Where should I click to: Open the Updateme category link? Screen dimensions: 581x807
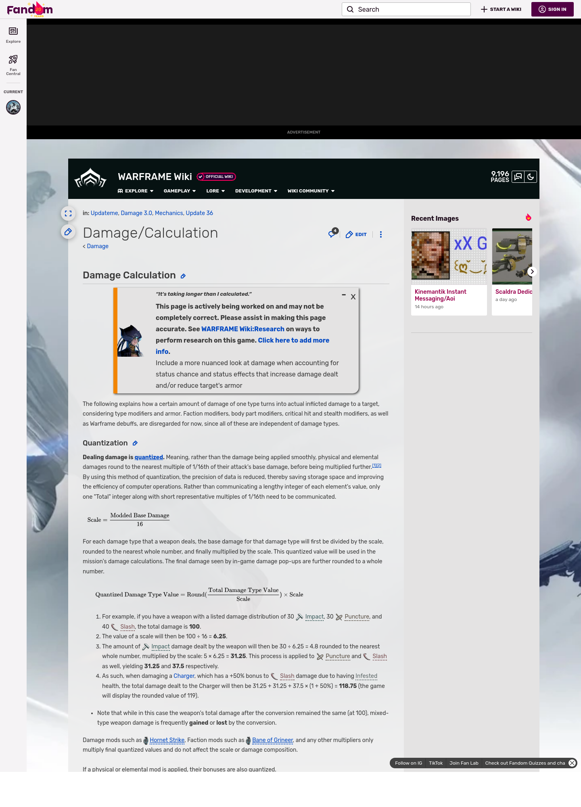(104, 213)
